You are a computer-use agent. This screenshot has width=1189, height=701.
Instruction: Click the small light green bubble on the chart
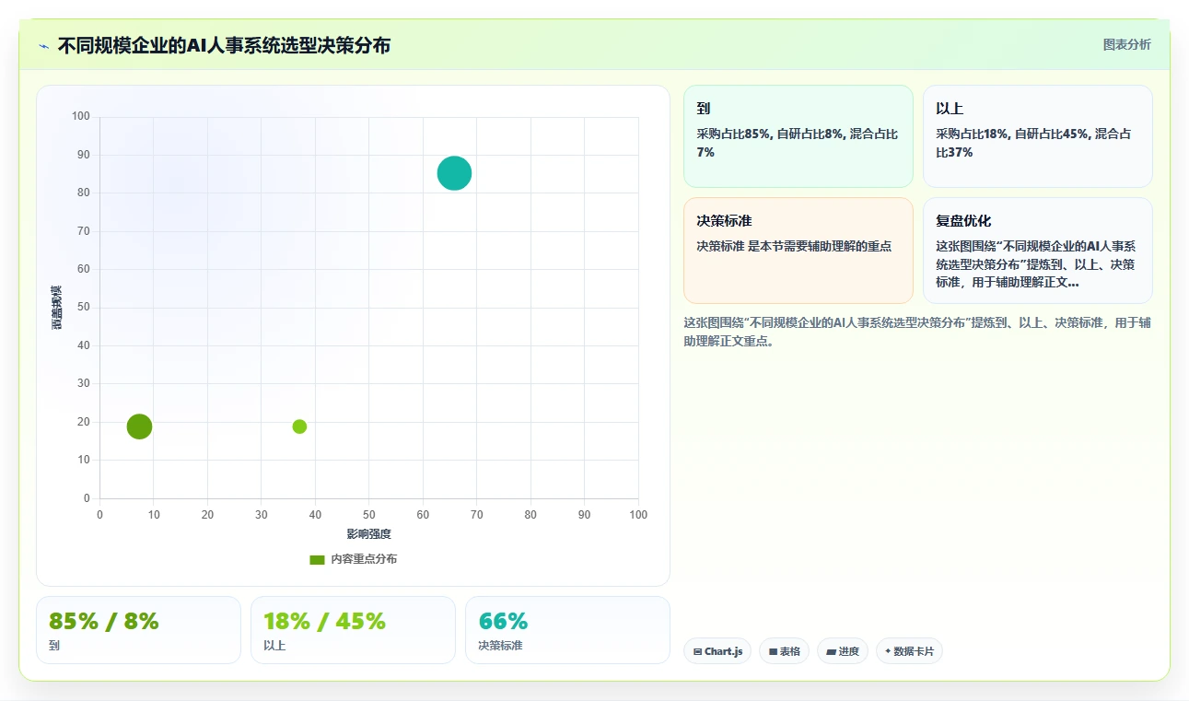point(299,426)
